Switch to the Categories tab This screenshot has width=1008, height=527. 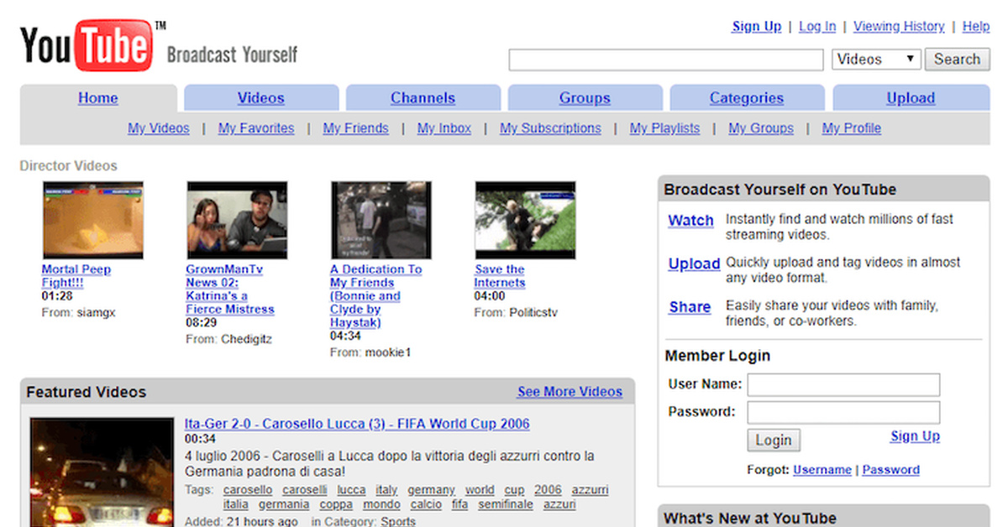coord(746,98)
